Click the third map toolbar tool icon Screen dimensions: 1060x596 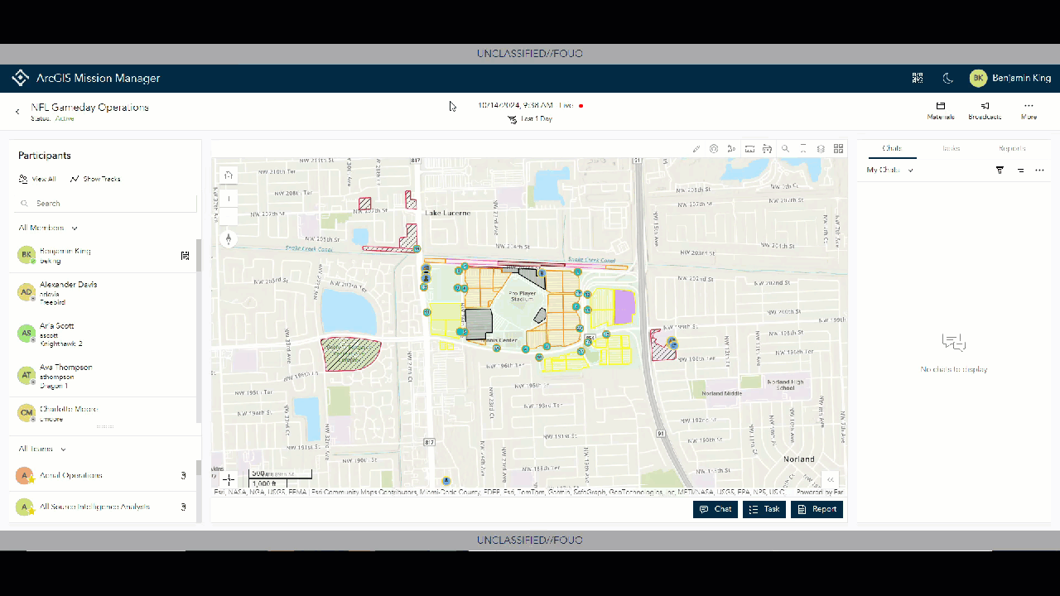pos(732,149)
